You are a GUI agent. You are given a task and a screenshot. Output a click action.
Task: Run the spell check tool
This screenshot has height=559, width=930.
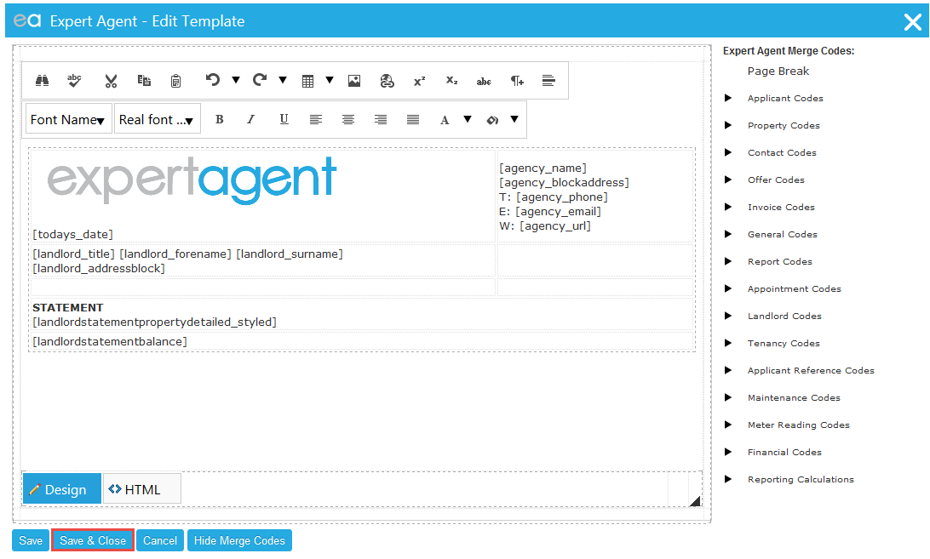[x=74, y=81]
